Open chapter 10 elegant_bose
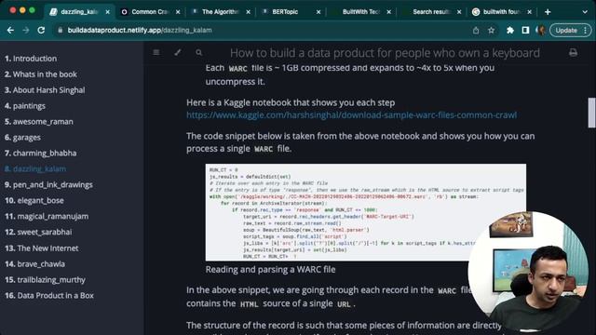The height and width of the screenshot is (335, 596). click(34, 201)
